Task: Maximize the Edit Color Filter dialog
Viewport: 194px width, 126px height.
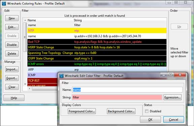Action: [170, 75]
